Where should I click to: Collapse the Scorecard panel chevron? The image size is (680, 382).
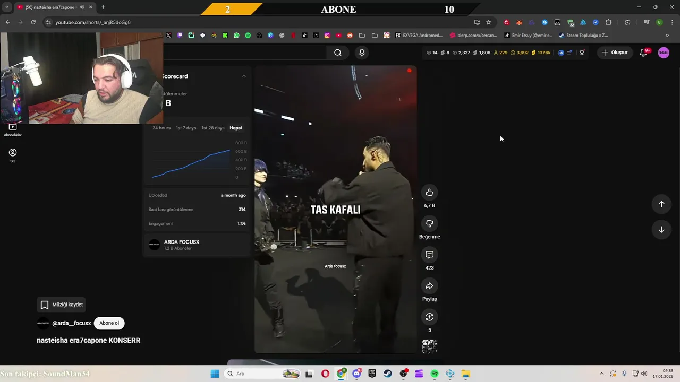(244, 76)
